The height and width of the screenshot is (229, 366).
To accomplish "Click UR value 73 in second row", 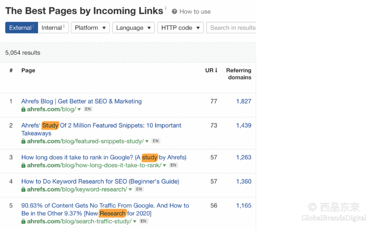I will (214, 125).
